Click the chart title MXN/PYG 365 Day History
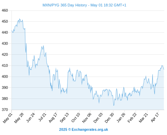The width and height of the screenshot is (167, 135). 65,5
